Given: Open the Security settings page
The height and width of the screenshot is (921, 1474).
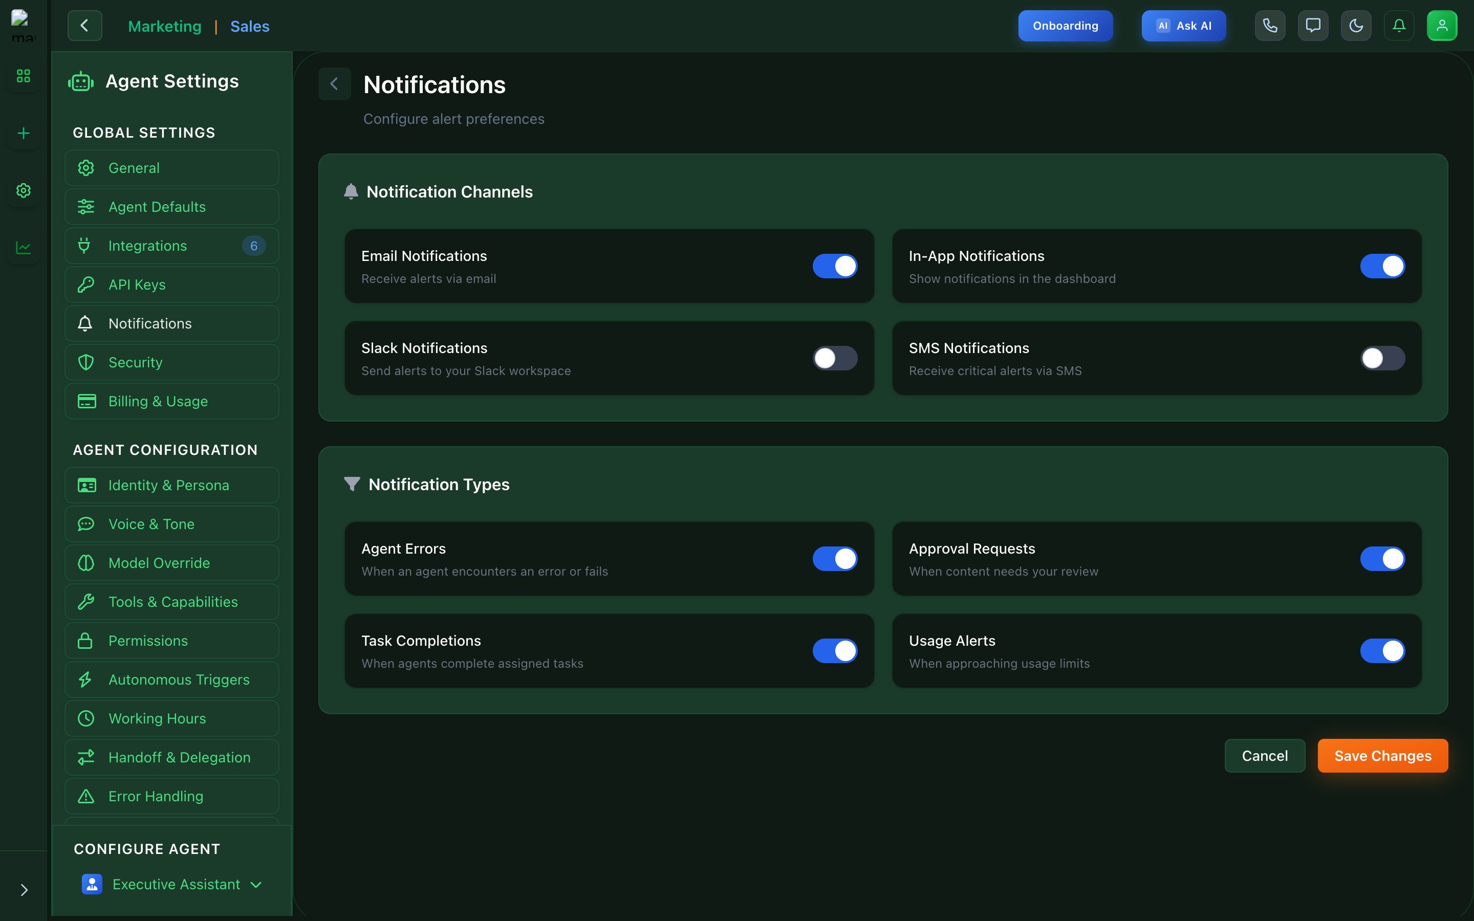Looking at the screenshot, I should point(172,362).
